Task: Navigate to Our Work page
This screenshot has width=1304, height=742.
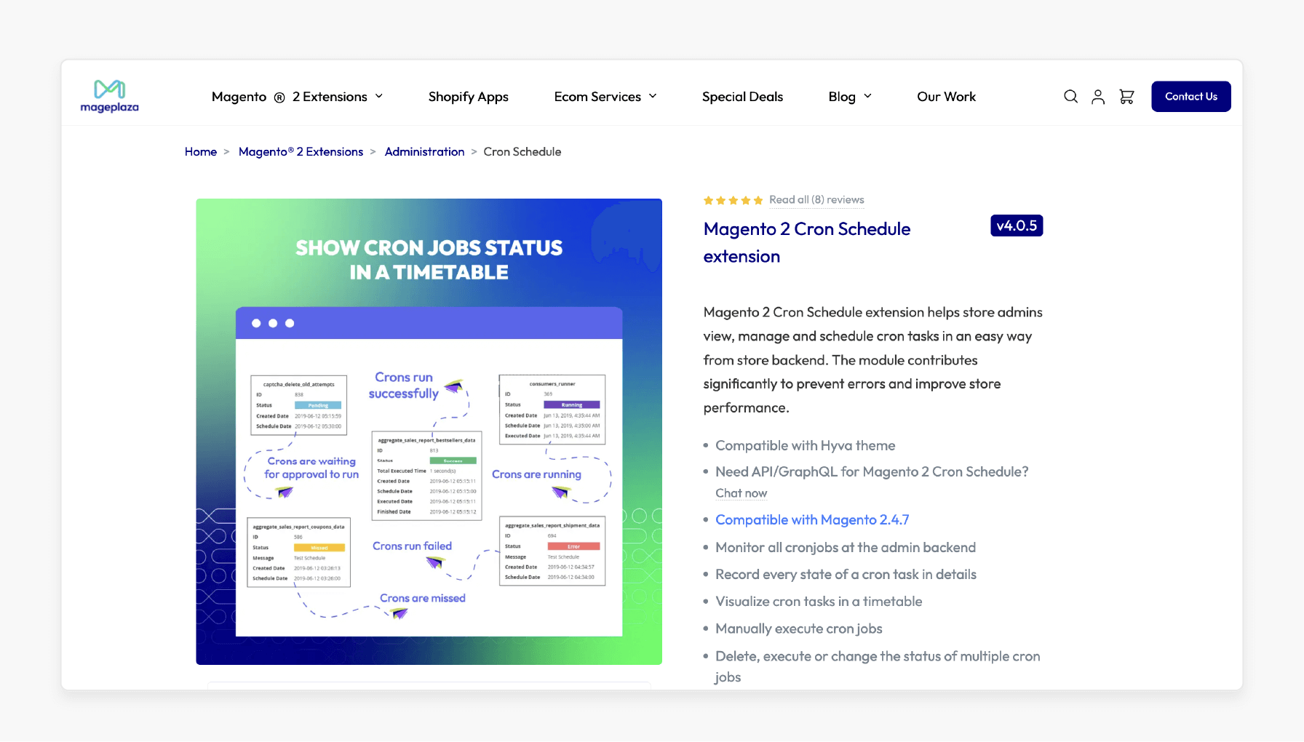Action: pyautogui.click(x=946, y=96)
